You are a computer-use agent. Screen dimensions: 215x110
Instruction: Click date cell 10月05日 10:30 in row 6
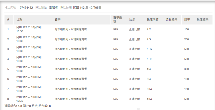click(29, 79)
